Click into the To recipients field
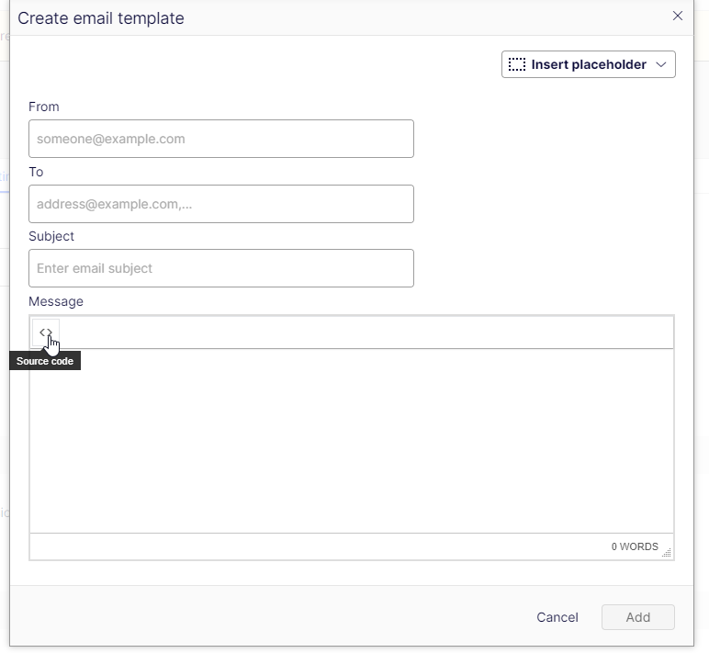The image size is (709, 653). coord(221,204)
